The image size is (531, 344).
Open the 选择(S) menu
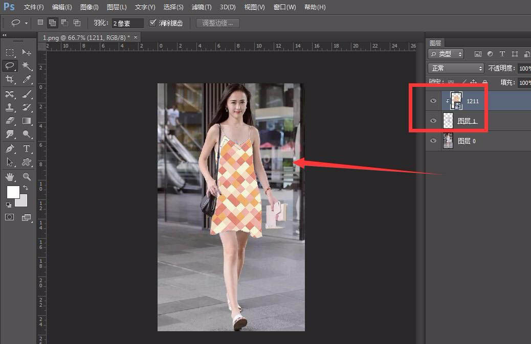pyautogui.click(x=173, y=7)
